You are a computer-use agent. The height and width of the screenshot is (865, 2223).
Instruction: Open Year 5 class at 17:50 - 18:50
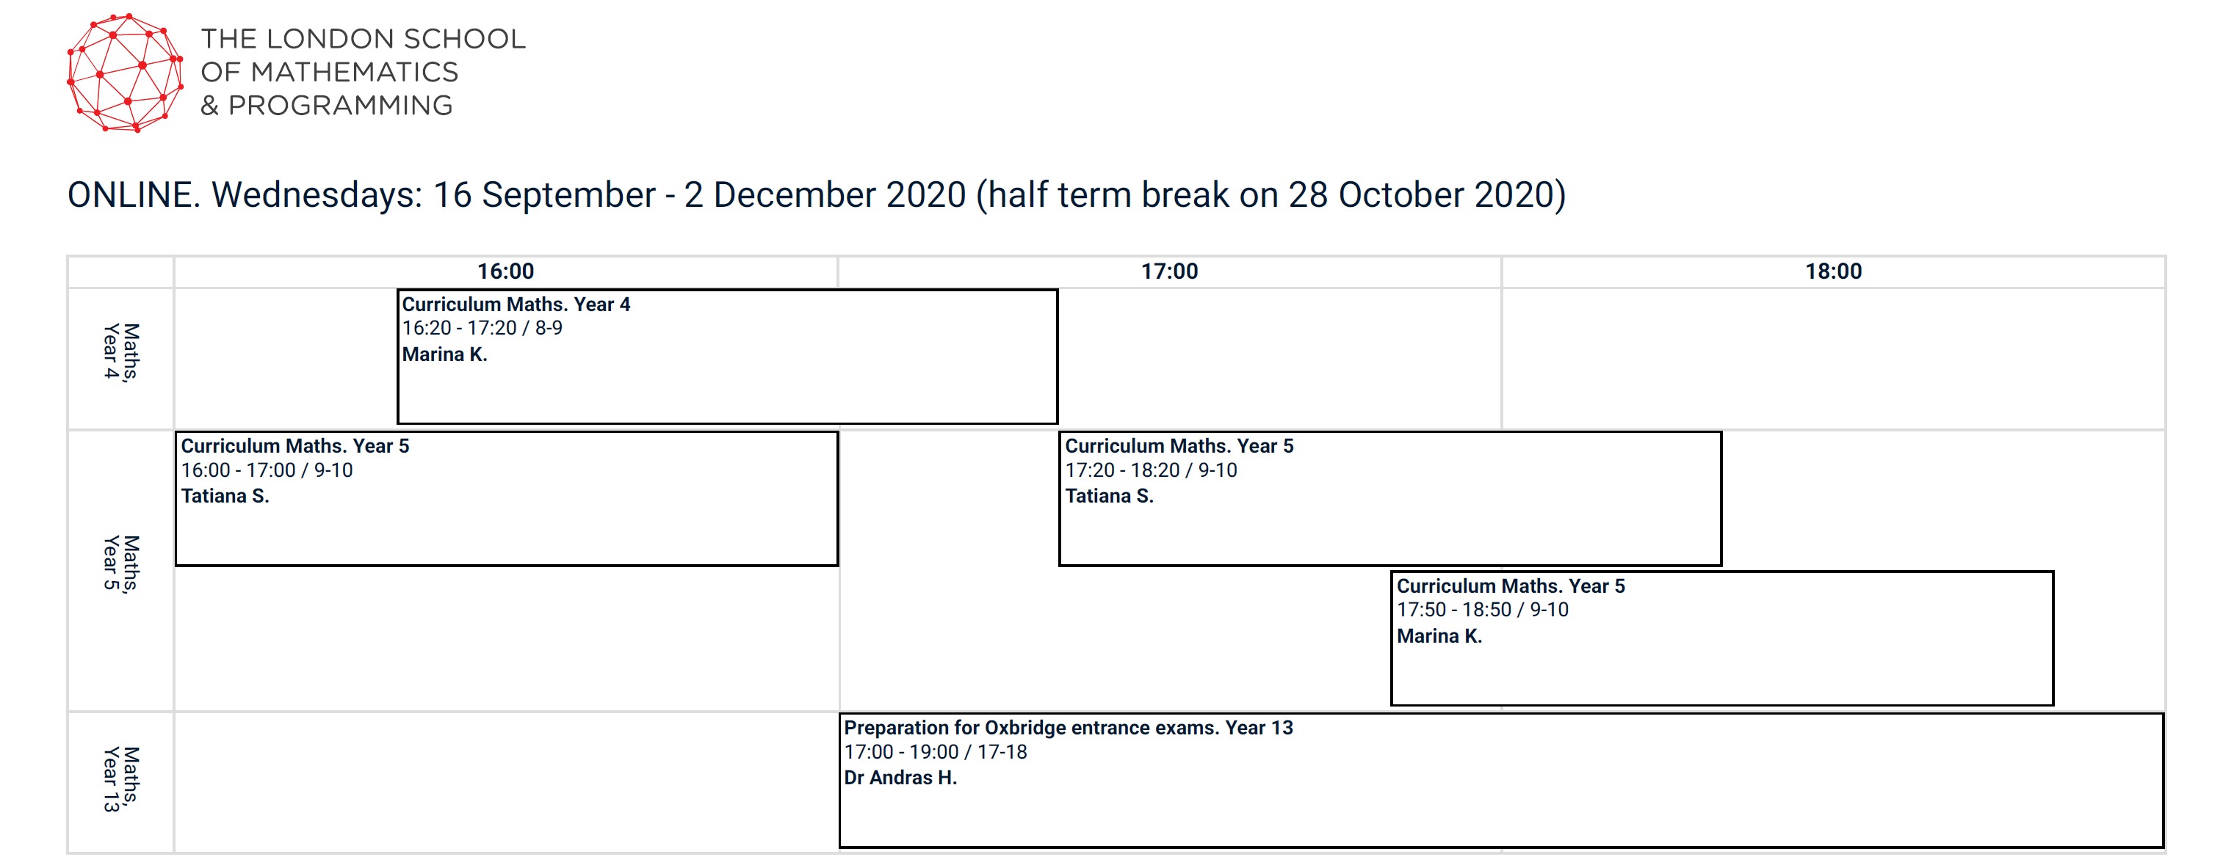point(1722,638)
